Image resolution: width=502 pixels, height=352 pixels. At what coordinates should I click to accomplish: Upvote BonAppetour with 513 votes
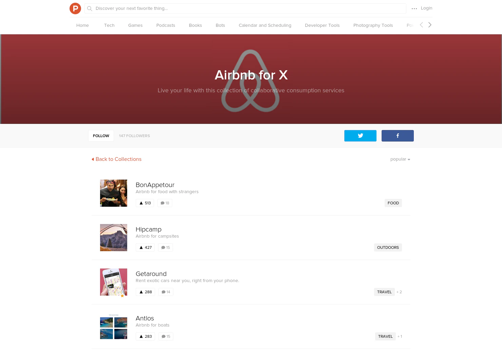click(x=145, y=203)
